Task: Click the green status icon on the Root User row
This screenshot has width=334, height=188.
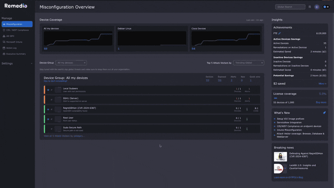Action: pos(247,119)
